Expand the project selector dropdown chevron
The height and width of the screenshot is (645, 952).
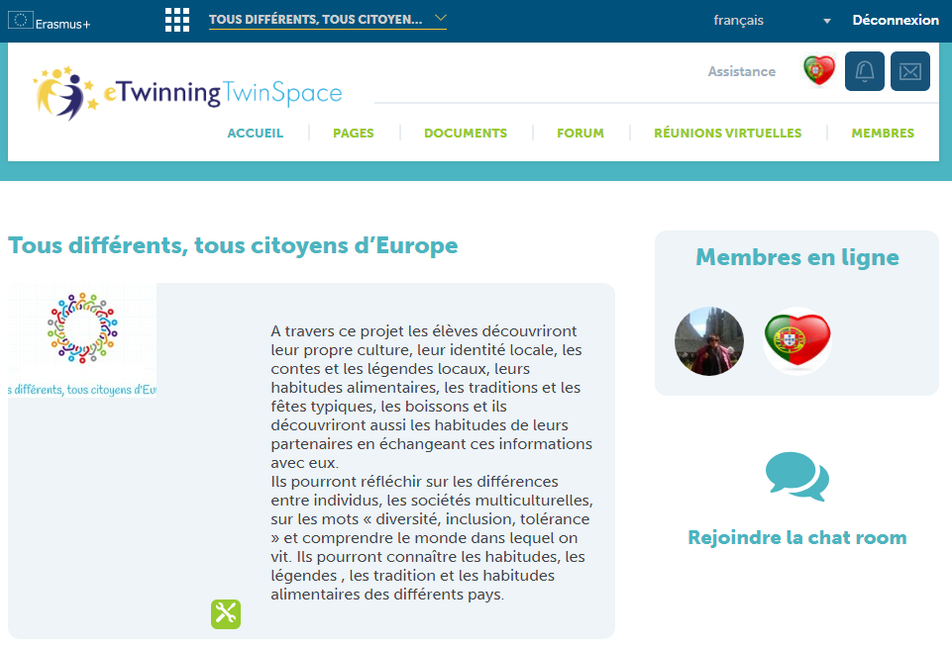[x=441, y=18]
